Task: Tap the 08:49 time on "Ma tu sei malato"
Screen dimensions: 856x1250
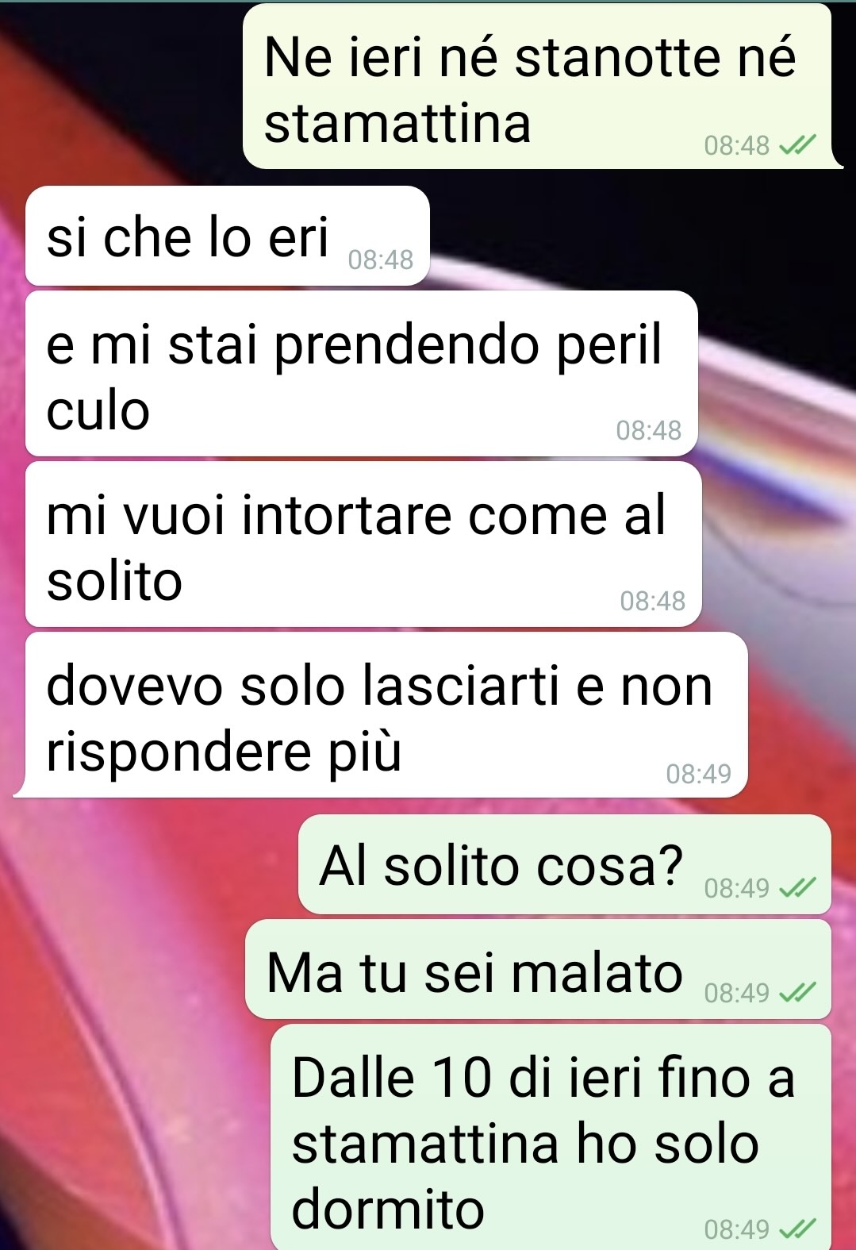Action: 736,993
